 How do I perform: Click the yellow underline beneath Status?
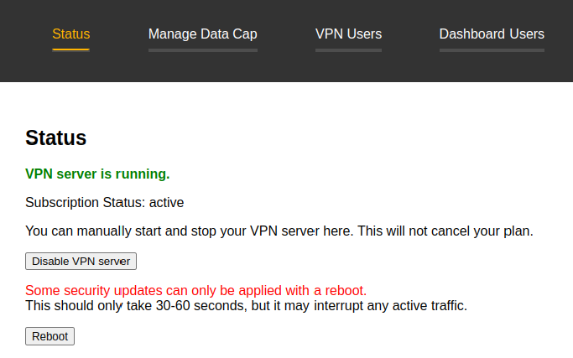tap(71, 50)
